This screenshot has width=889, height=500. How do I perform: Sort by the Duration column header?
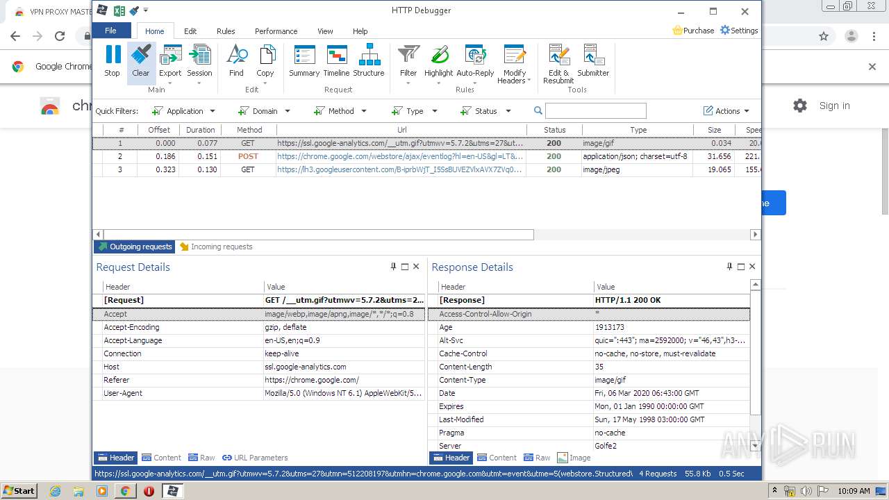pyautogui.click(x=200, y=130)
